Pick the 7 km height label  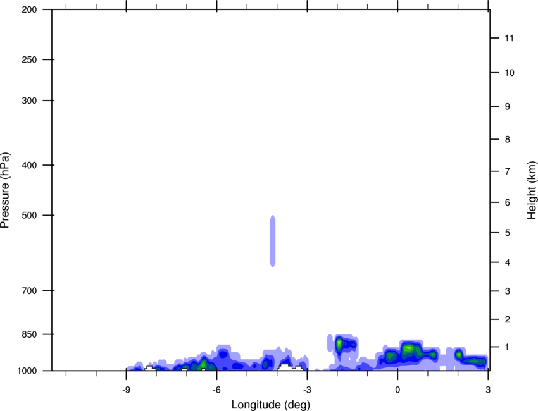tap(508, 171)
